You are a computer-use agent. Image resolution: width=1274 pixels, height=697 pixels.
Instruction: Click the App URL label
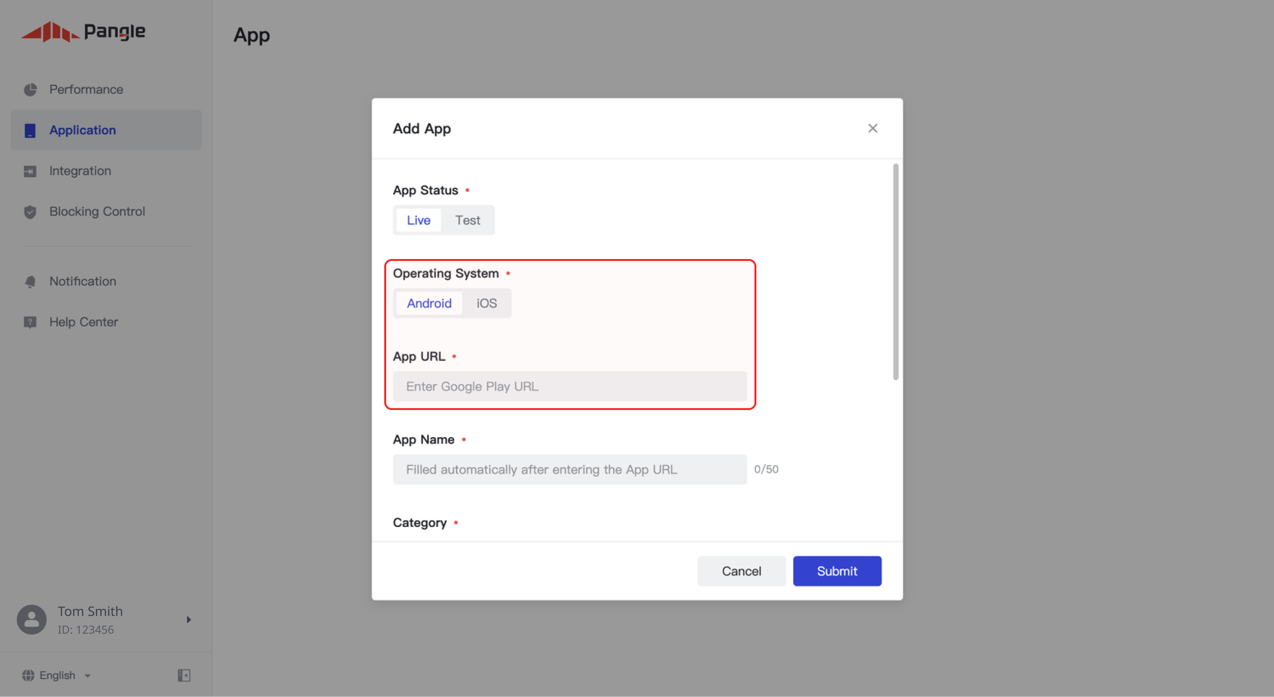coord(419,356)
